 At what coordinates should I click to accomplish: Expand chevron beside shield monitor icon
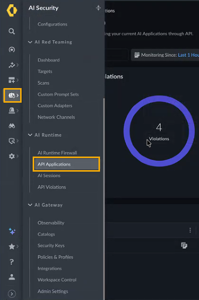tap(18, 141)
